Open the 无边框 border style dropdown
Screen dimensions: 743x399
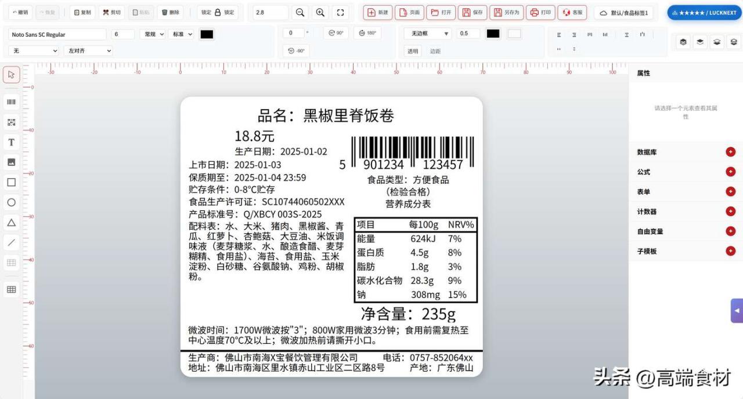coord(427,33)
